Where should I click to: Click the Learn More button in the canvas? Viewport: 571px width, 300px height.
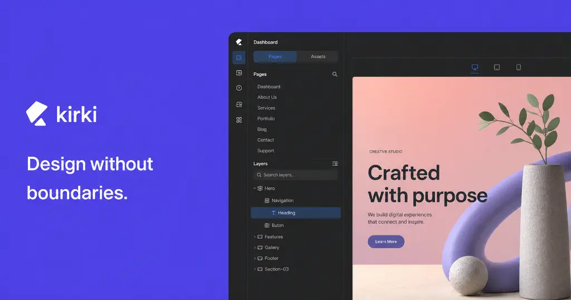[386, 242]
